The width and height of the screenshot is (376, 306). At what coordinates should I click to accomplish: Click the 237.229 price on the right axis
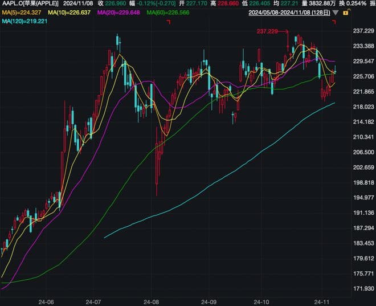[362, 31]
